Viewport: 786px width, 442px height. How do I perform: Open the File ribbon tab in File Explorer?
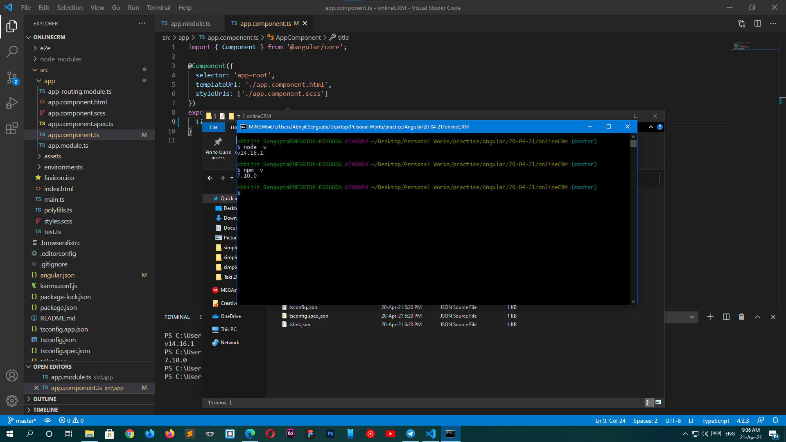[214, 127]
